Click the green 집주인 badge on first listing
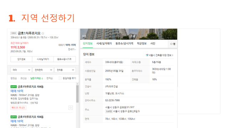Image resolution: width=228 pixels, height=128 pixels. 14,87
